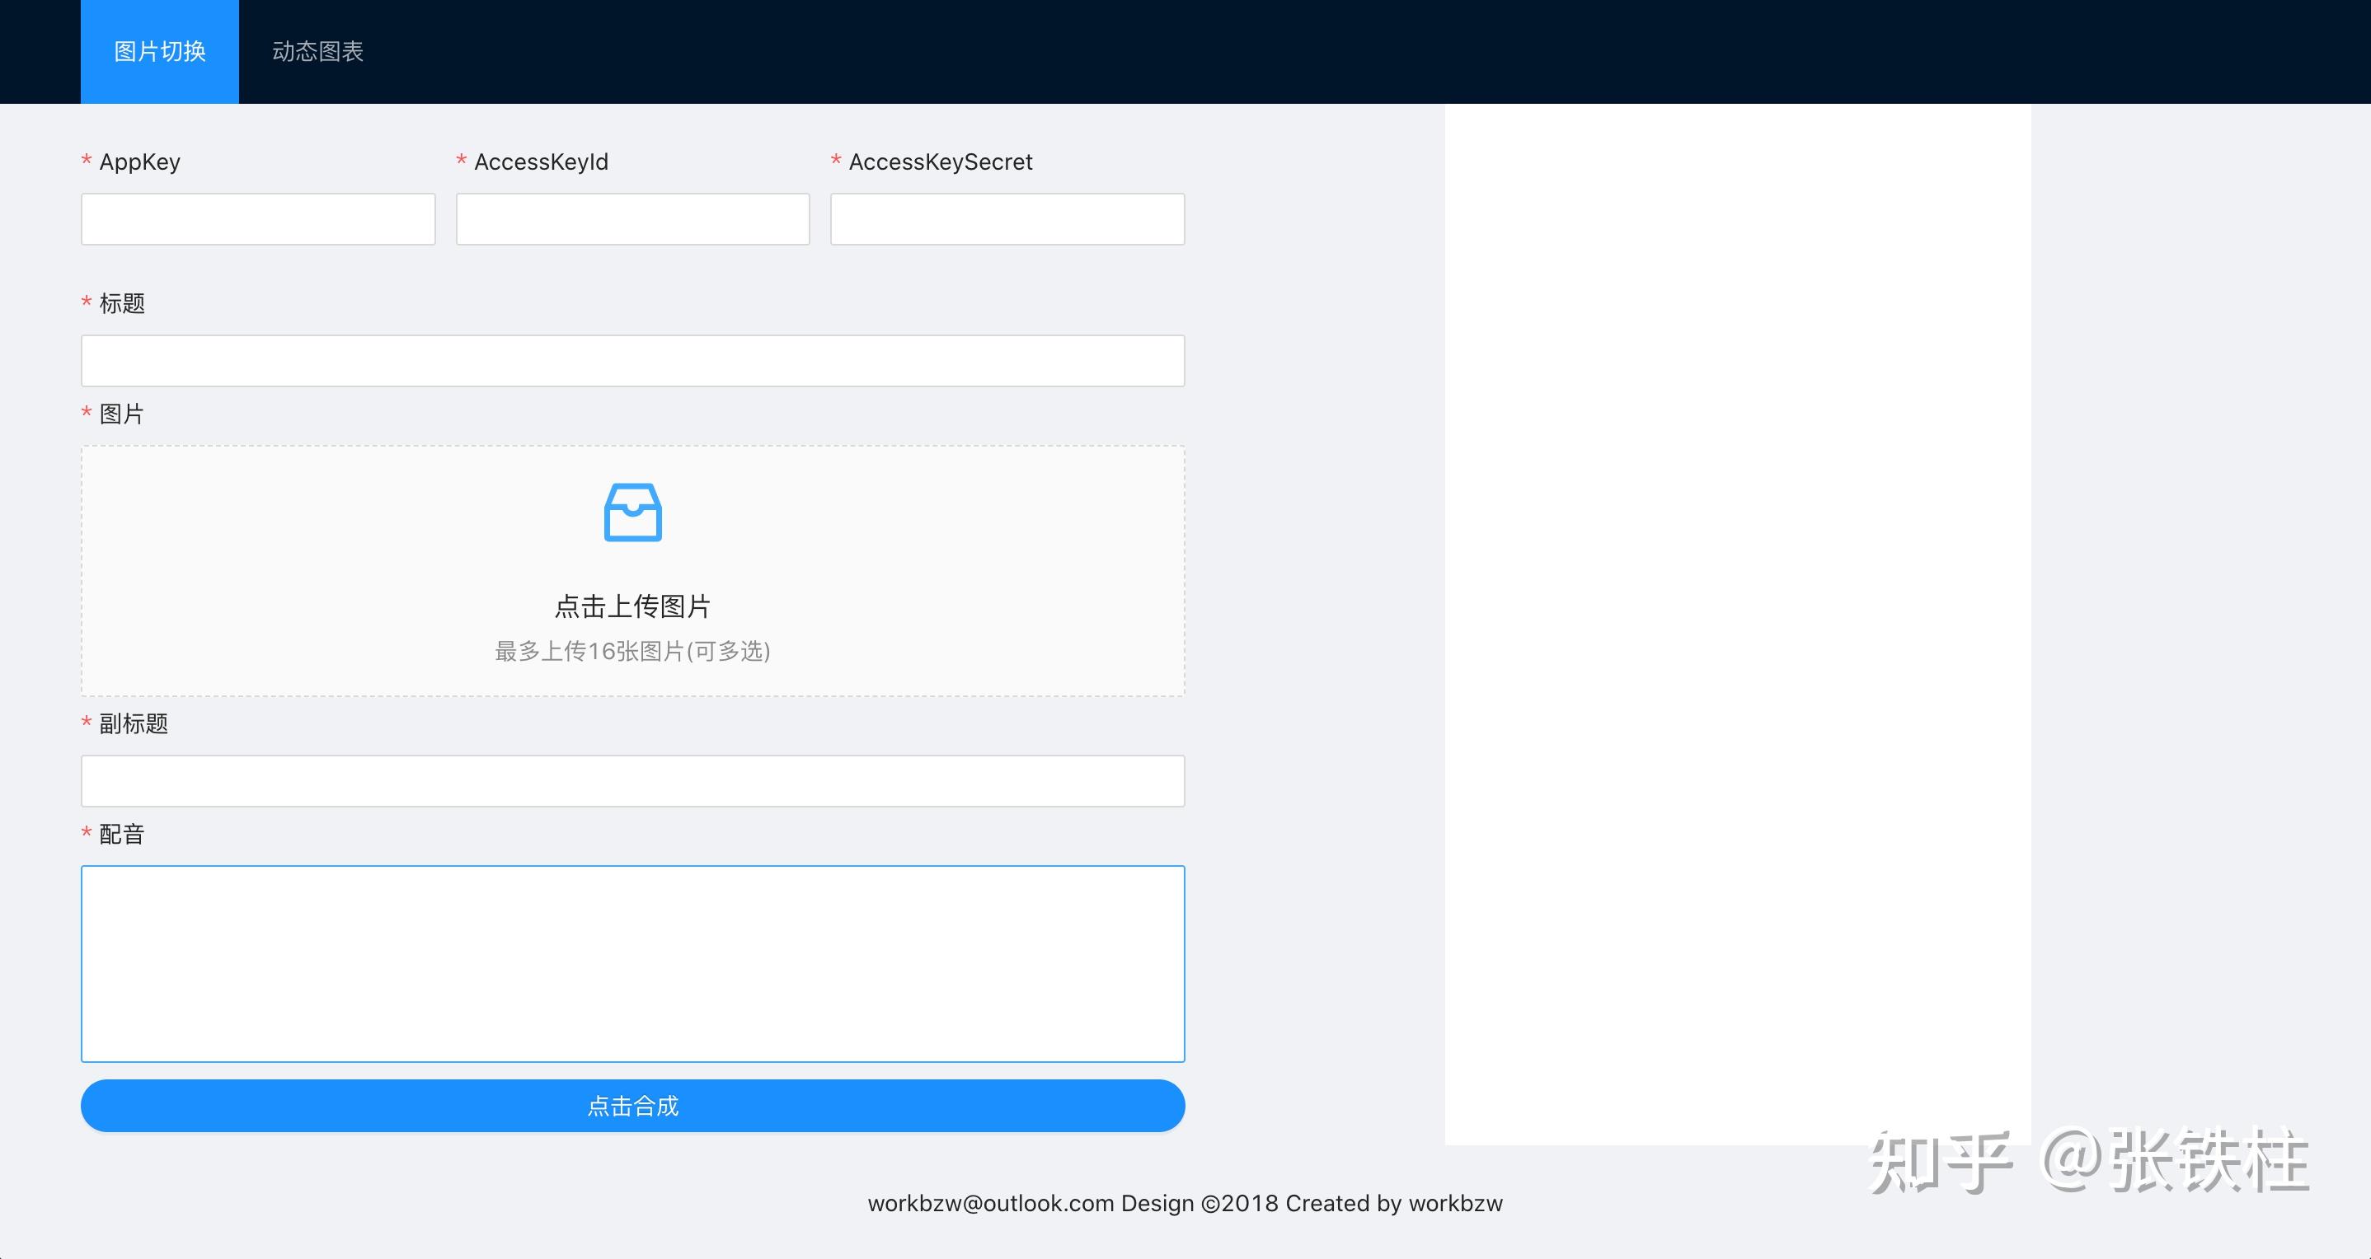Click the AccessKeyId input box
The image size is (2371, 1259).
pos(633,219)
